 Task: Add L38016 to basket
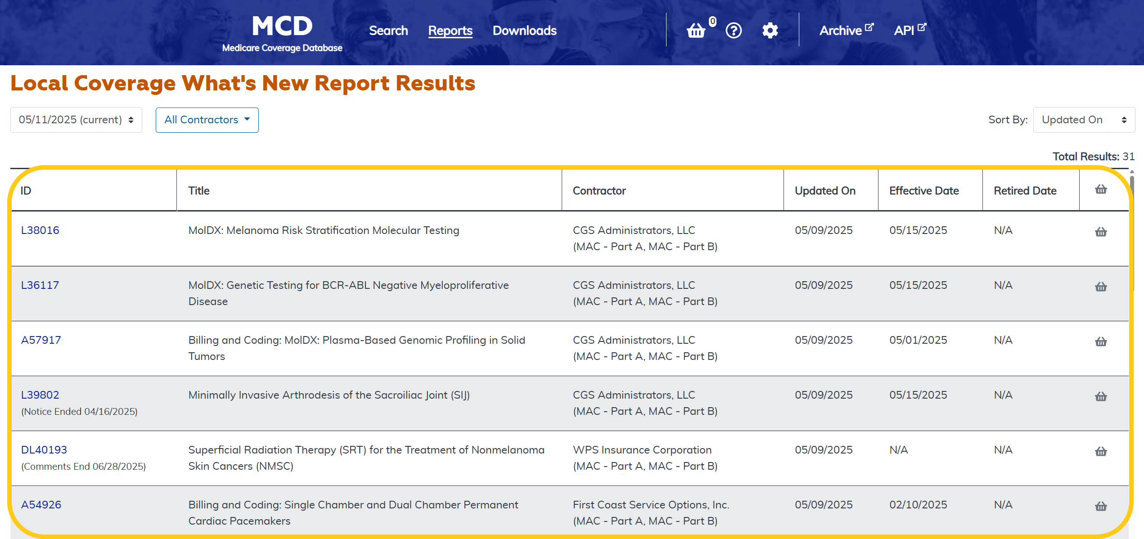click(x=1101, y=232)
